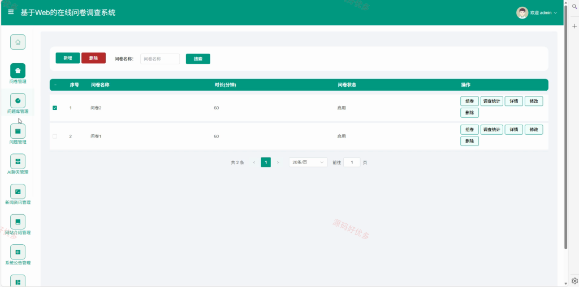Image resolution: width=579 pixels, height=287 pixels.
Task: Click the 问卷2 name cell
Action: click(96, 108)
